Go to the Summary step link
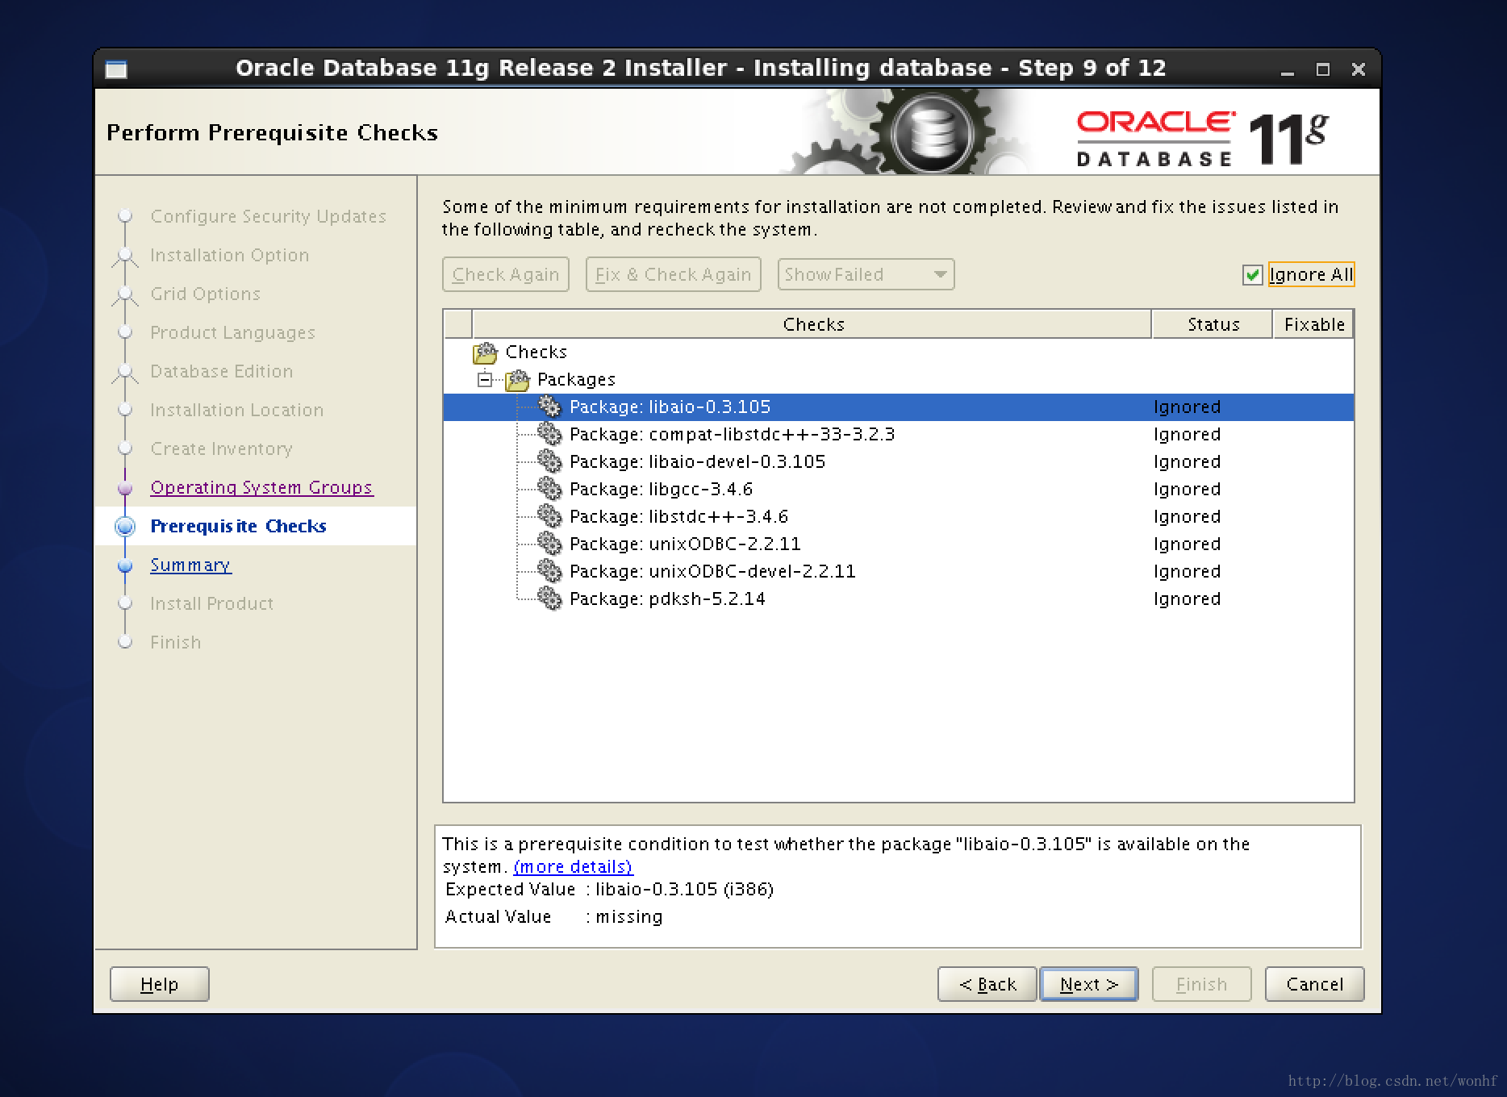 [190, 565]
